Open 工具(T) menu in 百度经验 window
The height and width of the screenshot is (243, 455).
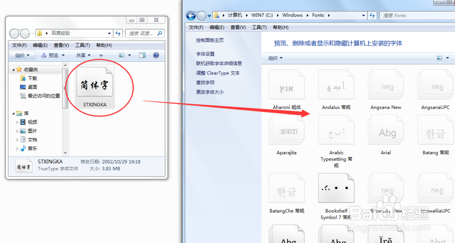point(82,45)
